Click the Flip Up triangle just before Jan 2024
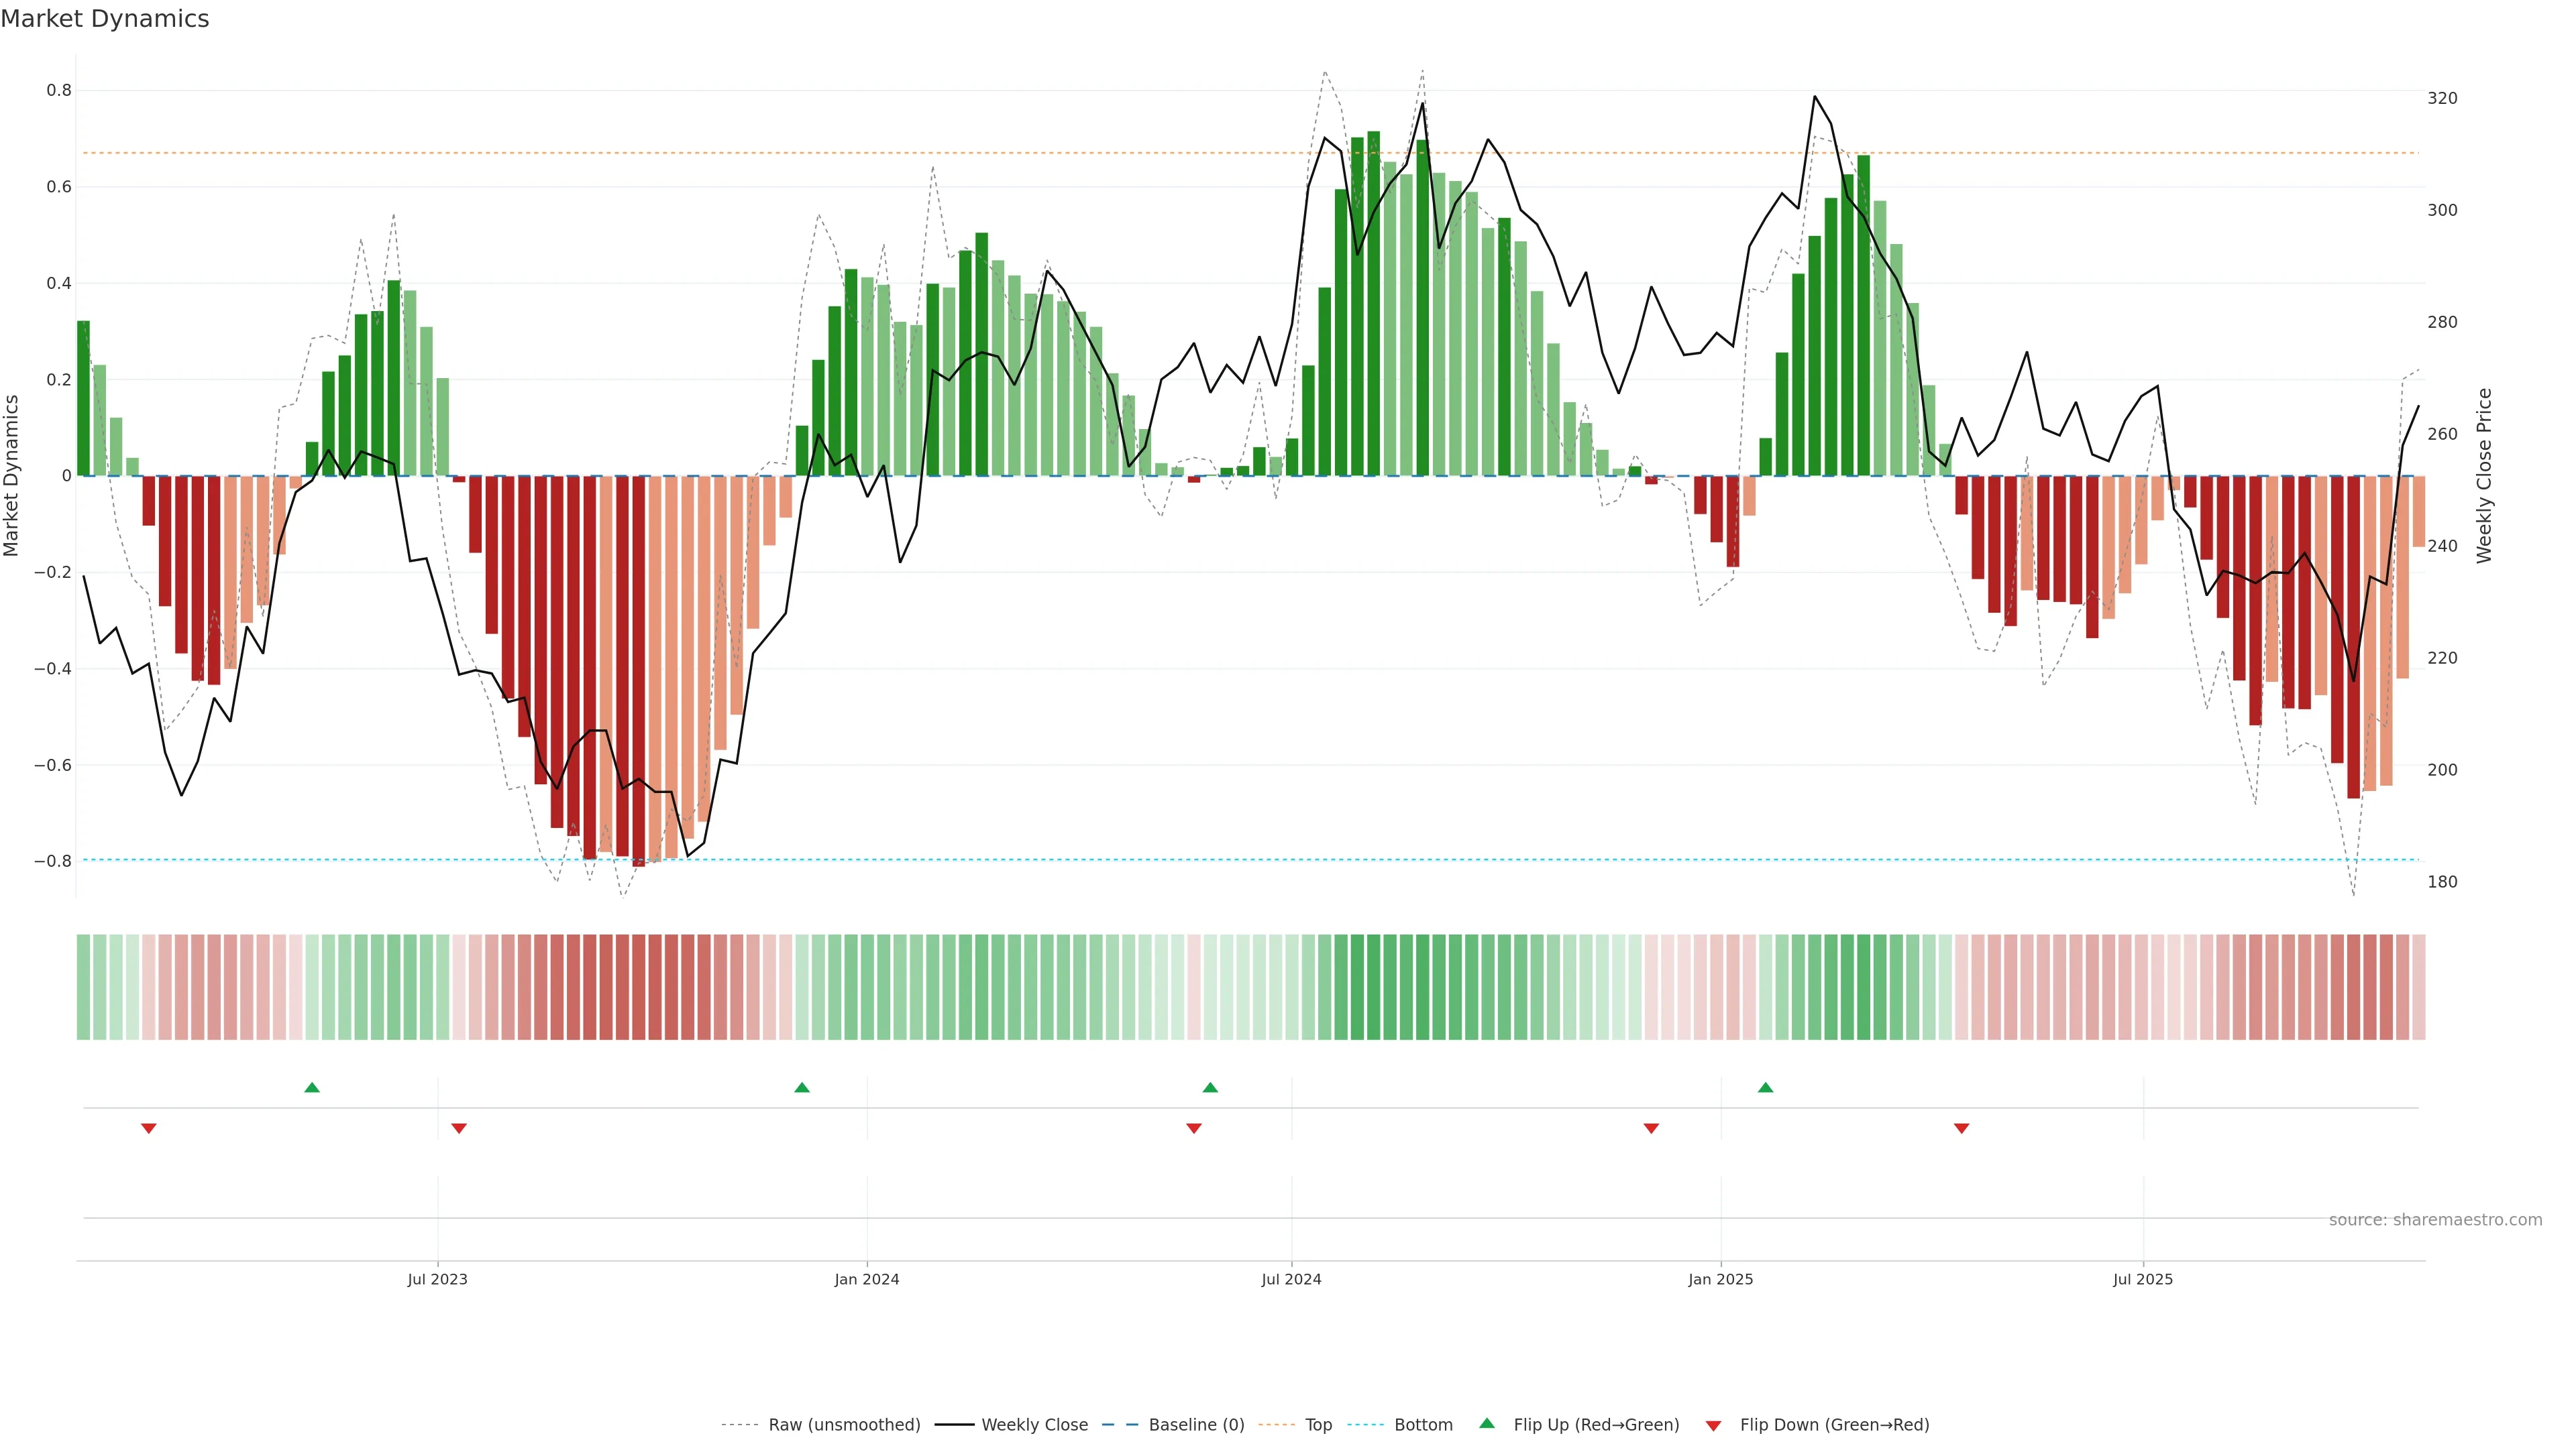The image size is (2576, 1448). [802, 1087]
